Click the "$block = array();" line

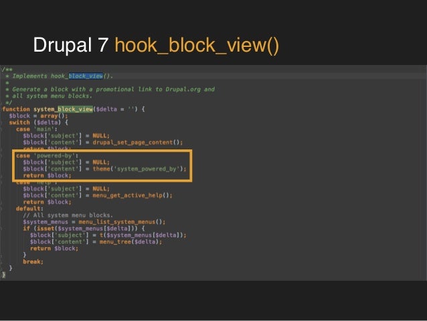pyautogui.click(x=38, y=116)
